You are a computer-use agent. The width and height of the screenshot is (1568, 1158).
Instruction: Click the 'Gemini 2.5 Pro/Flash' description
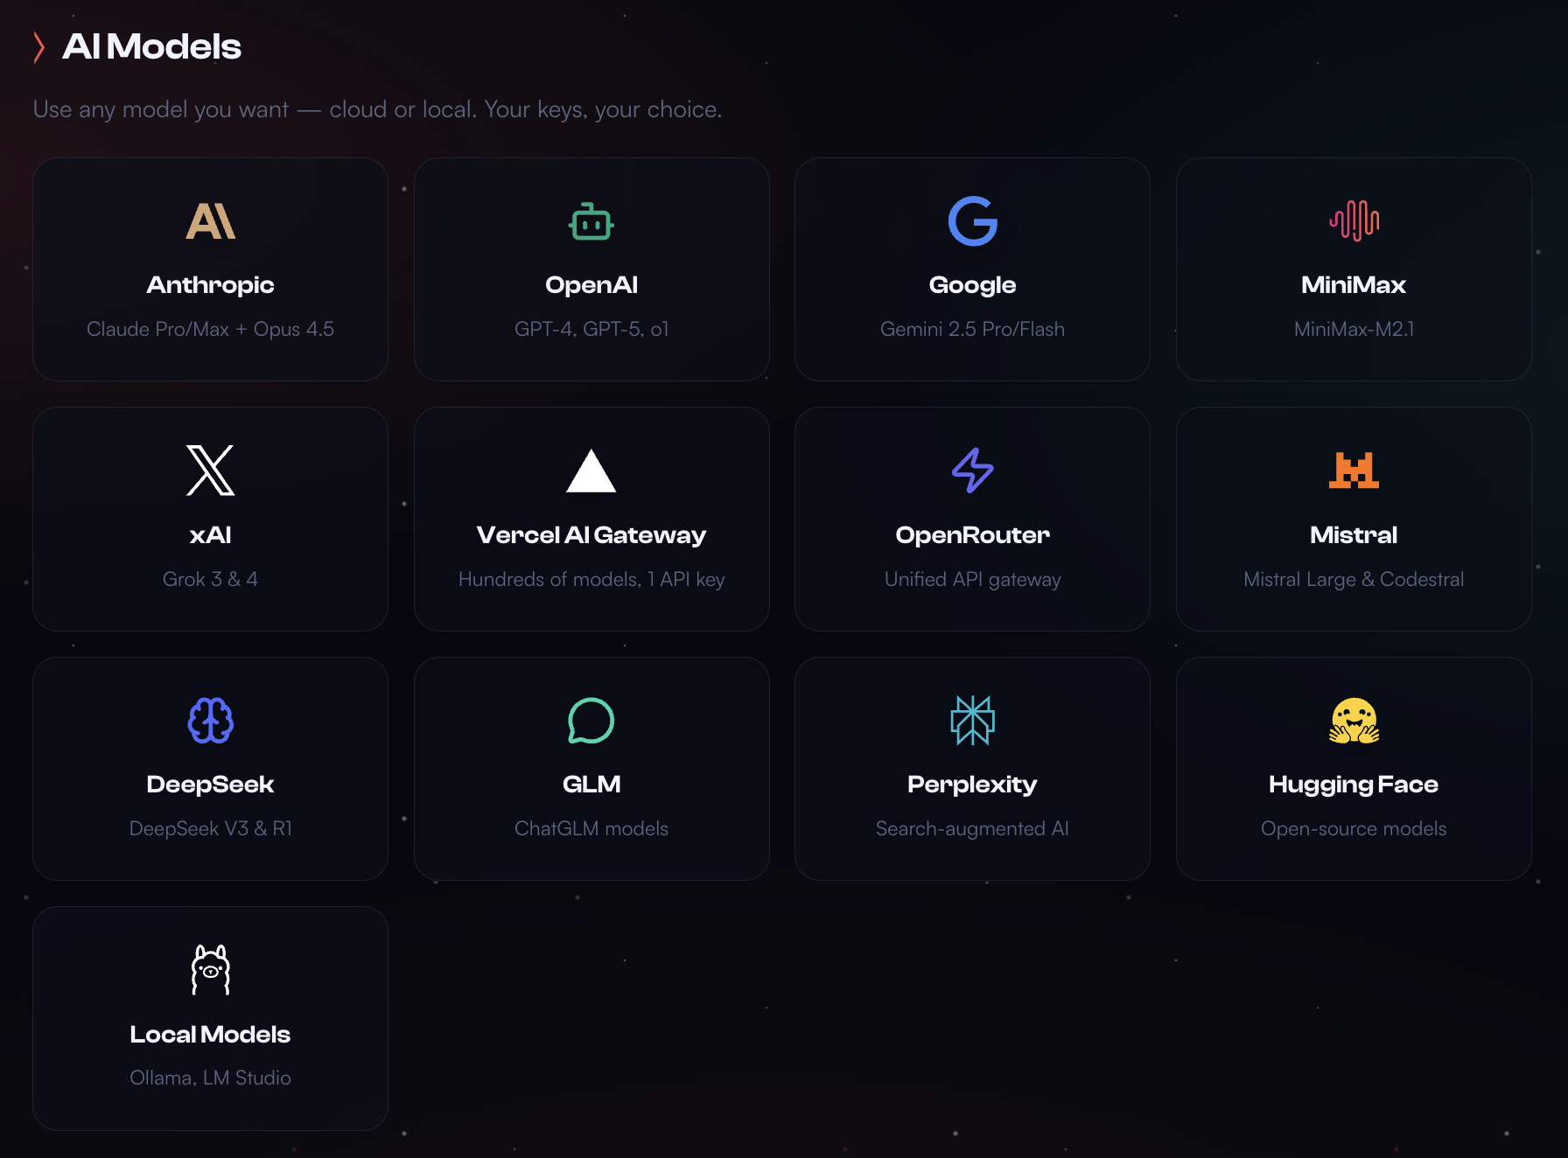pos(972,330)
